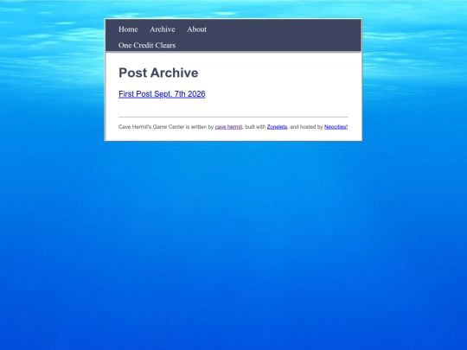Open the One Credit Clears page
The width and height of the screenshot is (467, 350).
point(147,45)
